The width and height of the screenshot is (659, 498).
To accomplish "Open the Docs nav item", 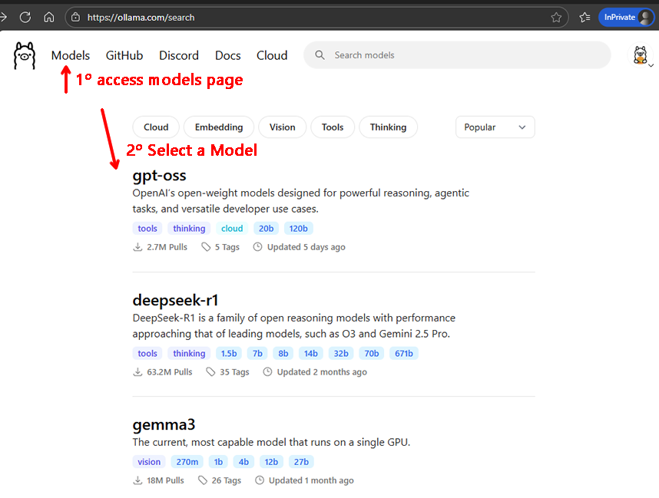I will click(x=227, y=55).
